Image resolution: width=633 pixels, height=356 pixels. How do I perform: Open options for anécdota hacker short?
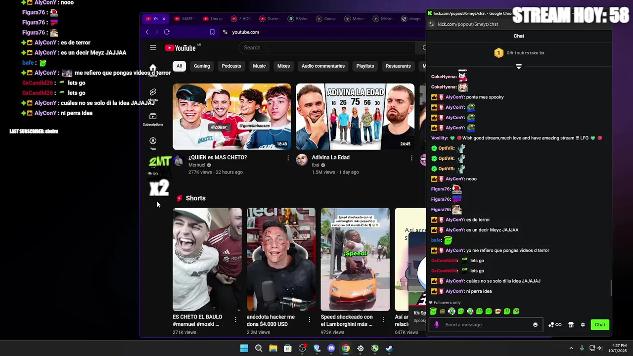(310, 319)
